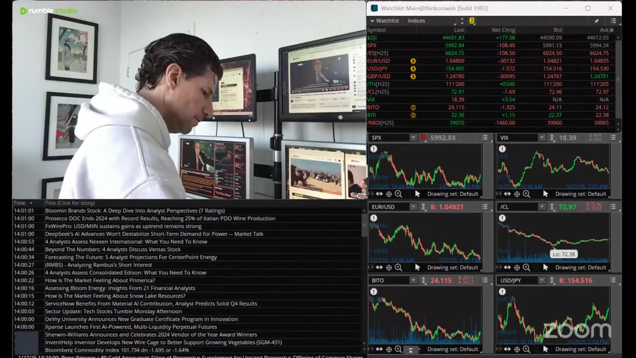This screenshot has width=636, height=358.
Task: Click the alert icon on EUR/USD chart
Action: pyautogui.click(x=374, y=218)
